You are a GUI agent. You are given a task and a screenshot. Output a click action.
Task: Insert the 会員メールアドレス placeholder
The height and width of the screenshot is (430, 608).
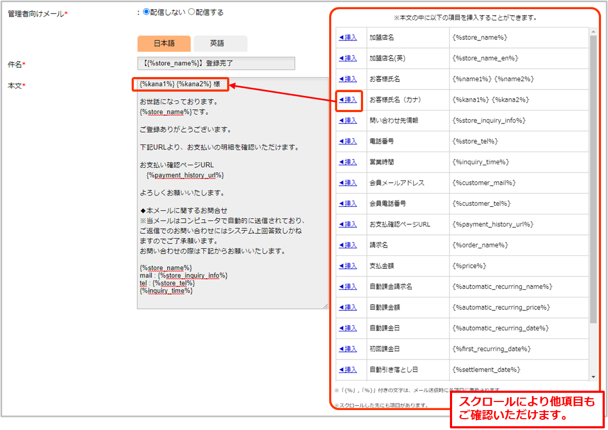click(348, 183)
